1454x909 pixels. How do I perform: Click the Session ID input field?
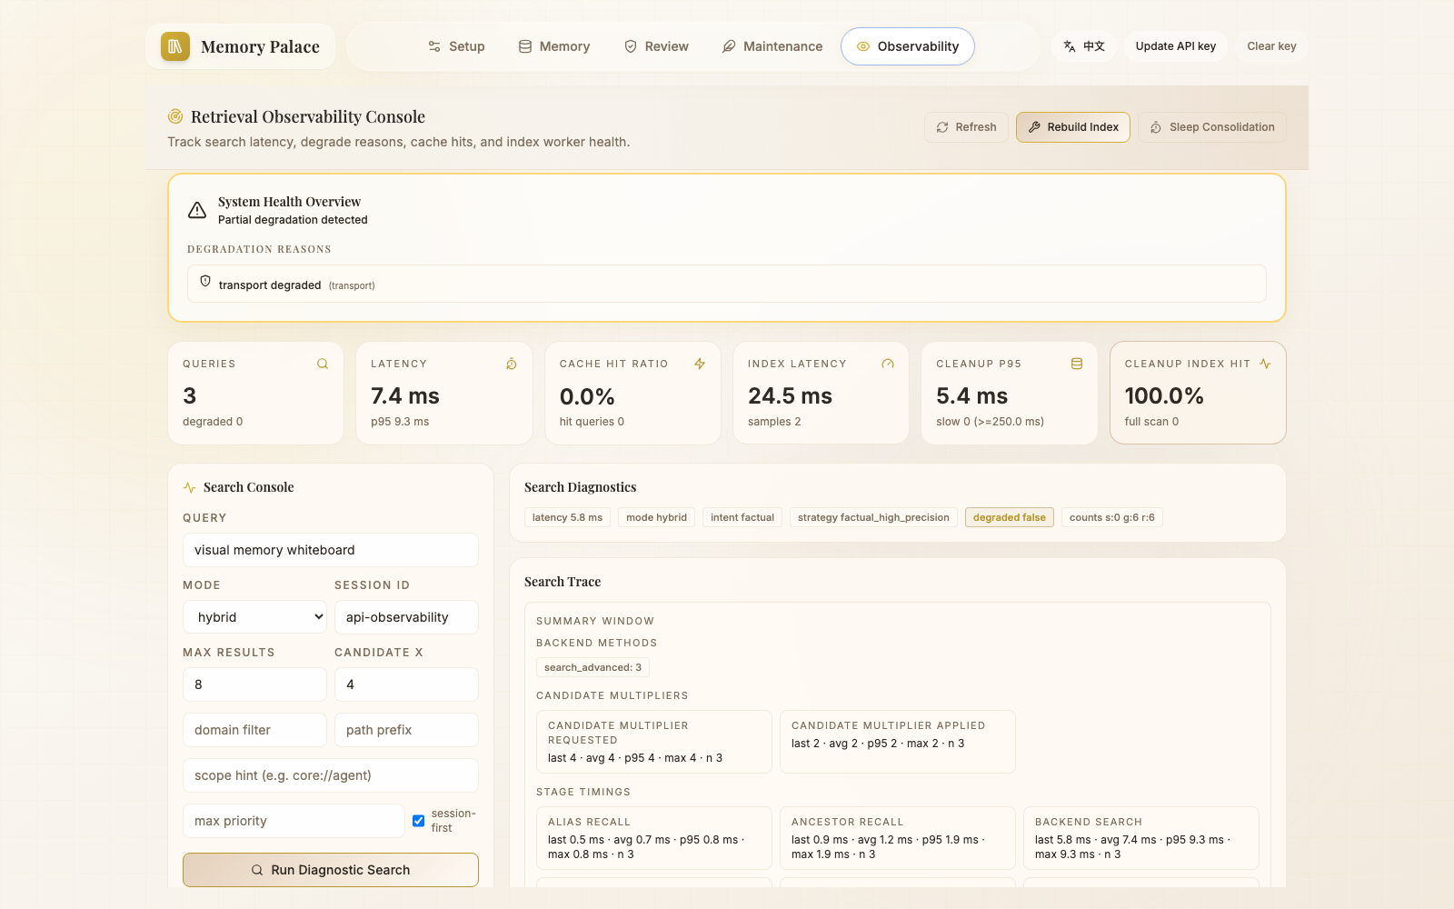click(x=406, y=617)
